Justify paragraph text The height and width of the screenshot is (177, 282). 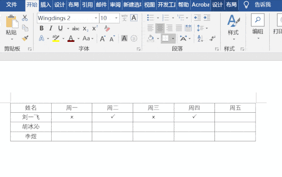coord(179,28)
